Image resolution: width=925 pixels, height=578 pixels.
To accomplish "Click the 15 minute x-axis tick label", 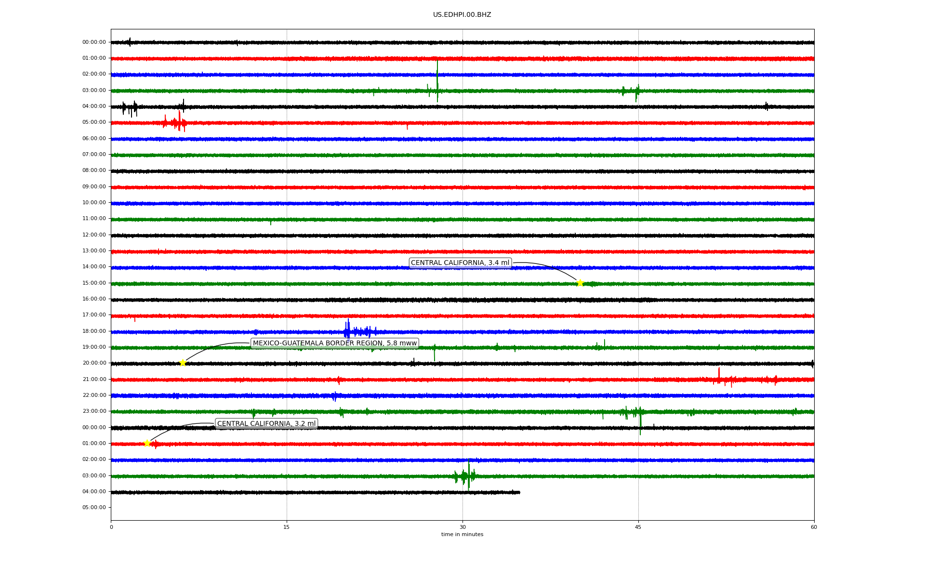I will pos(287,527).
